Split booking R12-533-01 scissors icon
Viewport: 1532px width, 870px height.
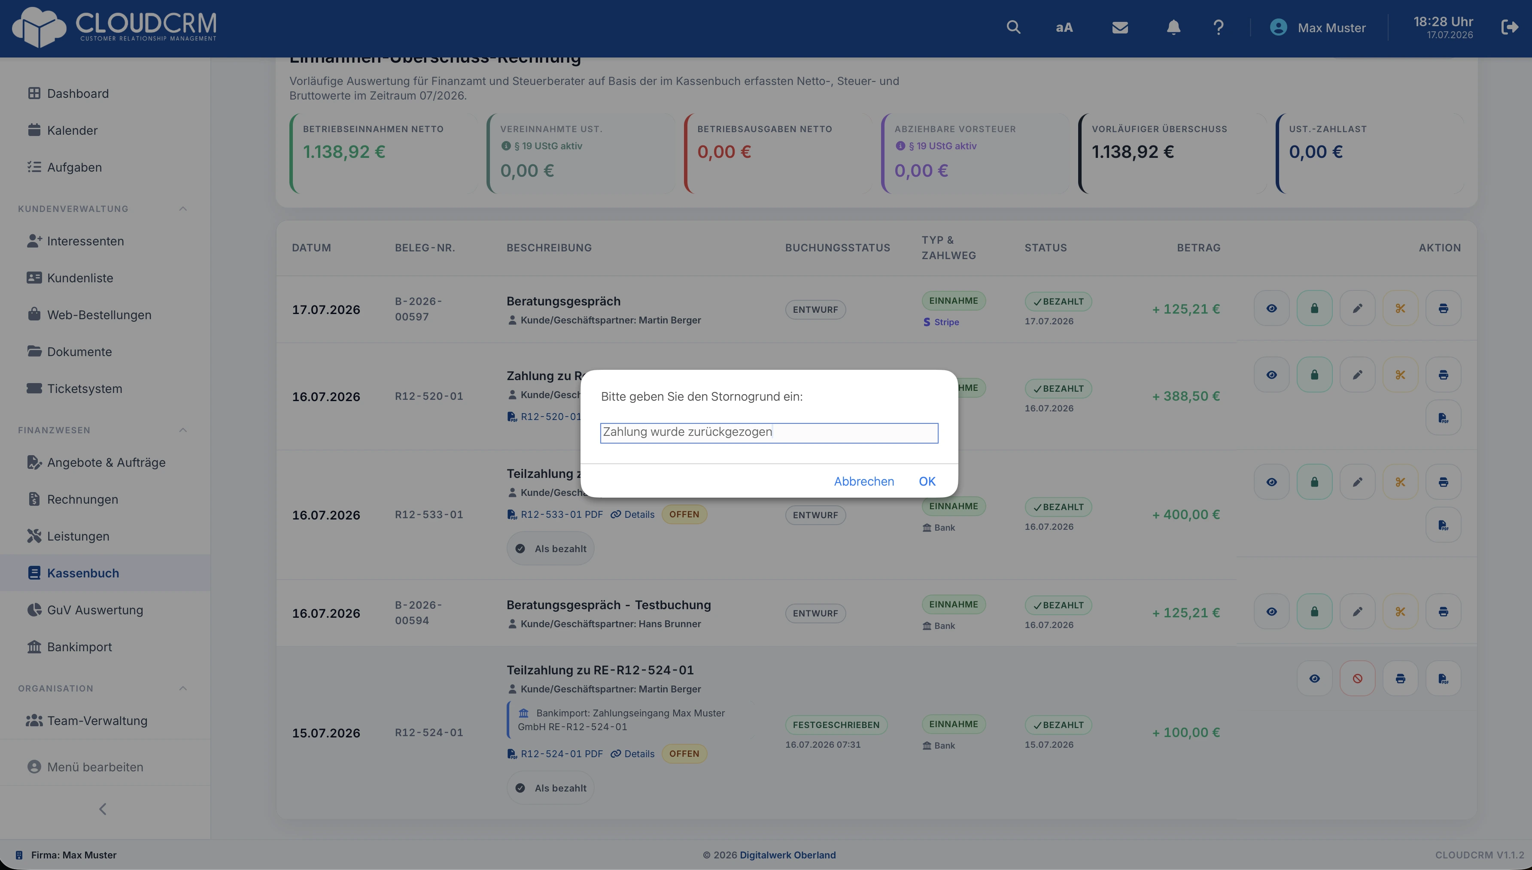(1401, 482)
